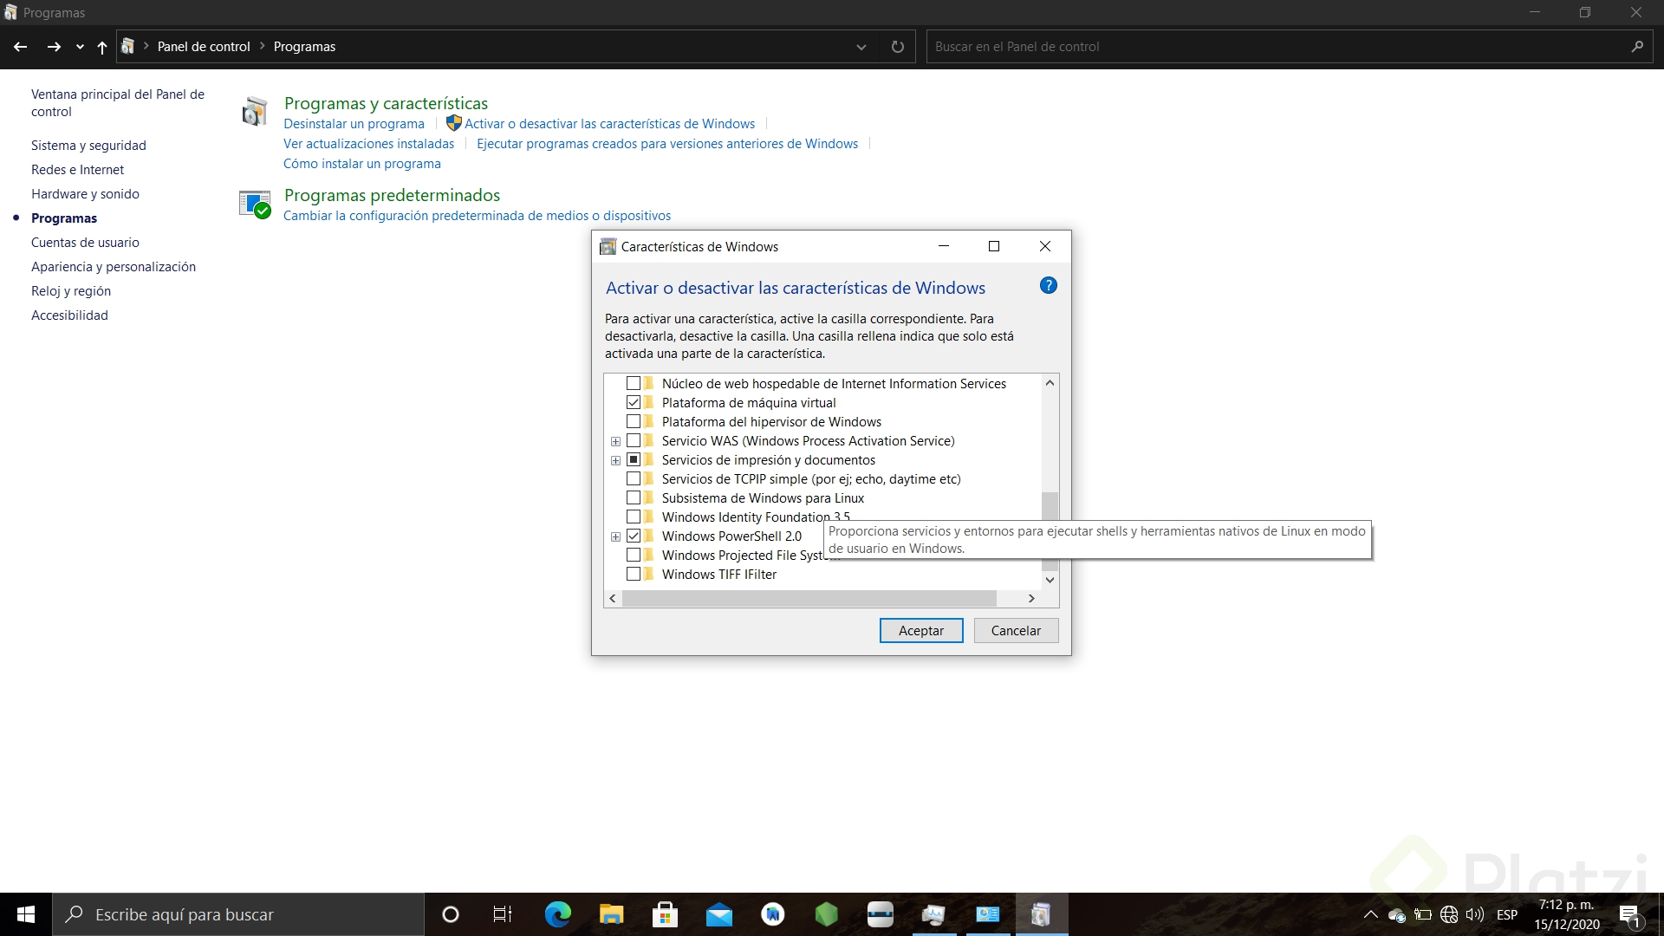
Task: Click the horizontal scrollbar thumb in features list
Action: pyautogui.click(x=809, y=599)
